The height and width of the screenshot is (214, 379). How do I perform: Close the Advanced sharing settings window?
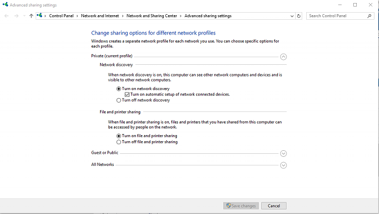(x=370, y=5)
